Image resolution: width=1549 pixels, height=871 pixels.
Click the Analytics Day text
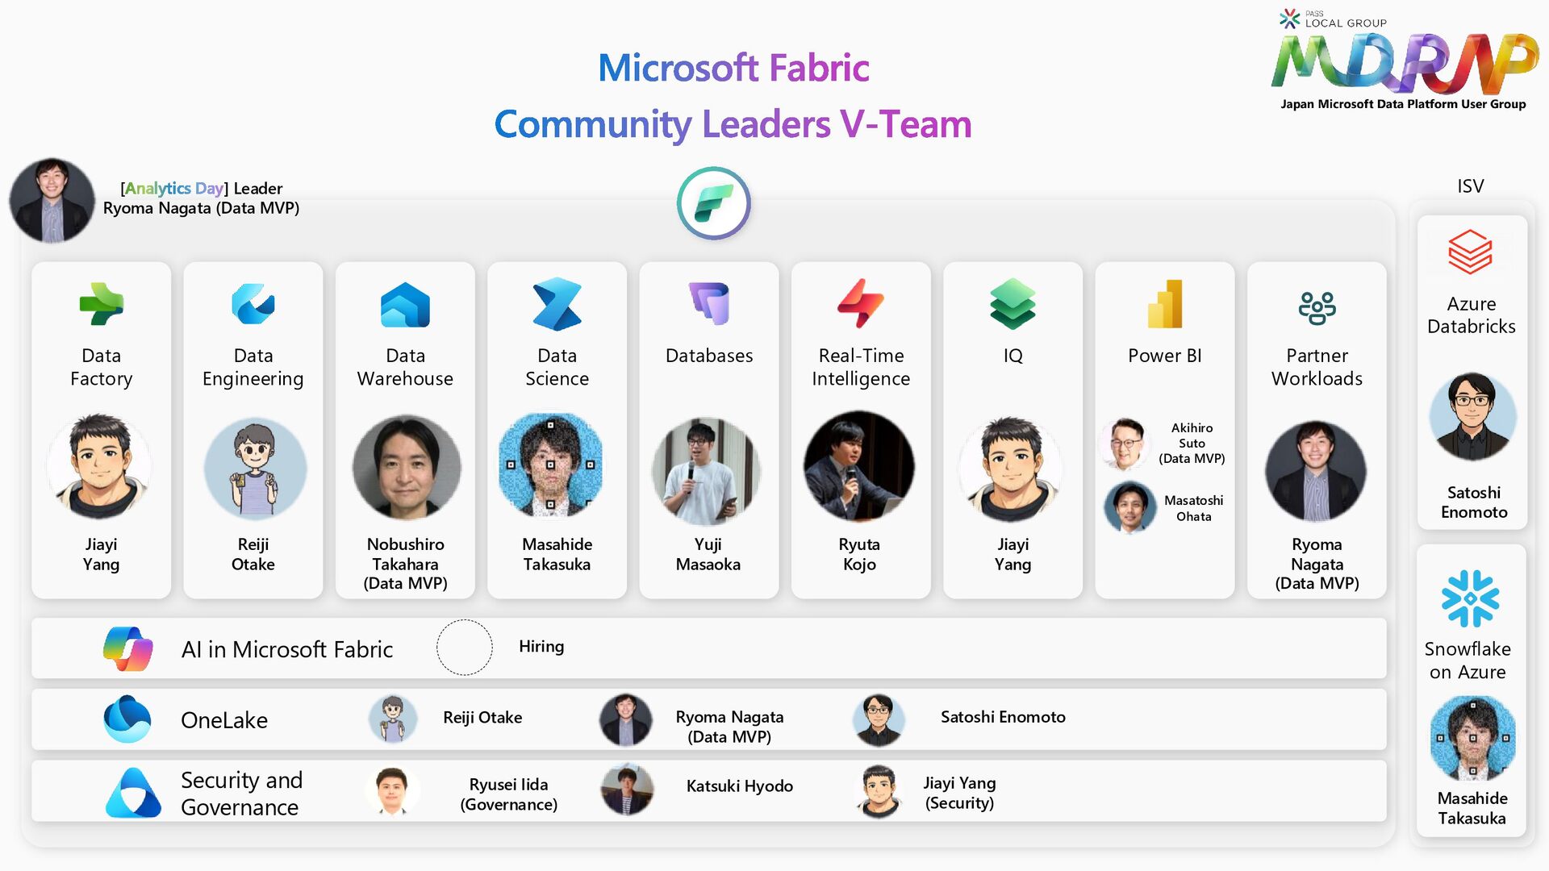pos(173,188)
